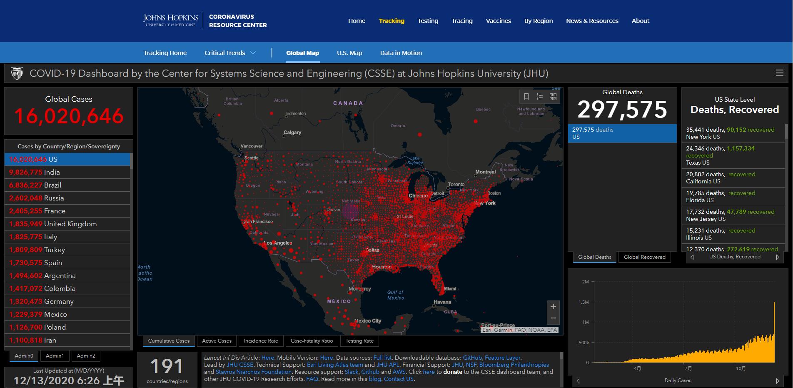Select the Case-Fatality Ratio map tab
This screenshot has height=388, width=793.
point(312,341)
